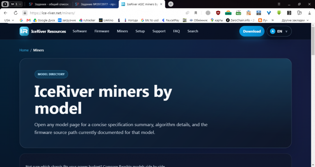Open the video and music downloader extension icon
The height and width of the screenshot is (167, 315).
(x=259, y=13)
